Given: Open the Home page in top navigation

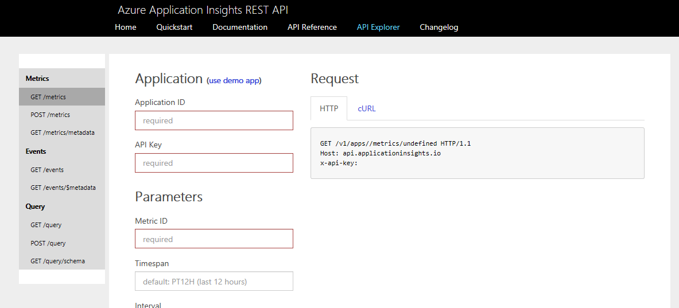Looking at the screenshot, I should pos(126,27).
